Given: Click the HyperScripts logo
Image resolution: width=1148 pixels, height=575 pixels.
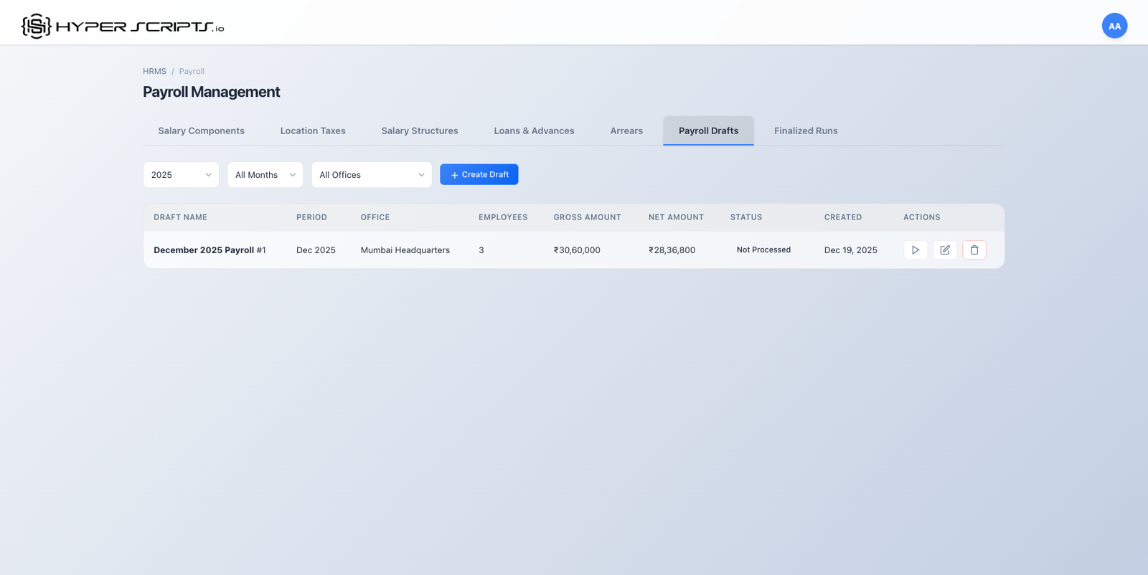Looking at the screenshot, I should [x=123, y=27].
